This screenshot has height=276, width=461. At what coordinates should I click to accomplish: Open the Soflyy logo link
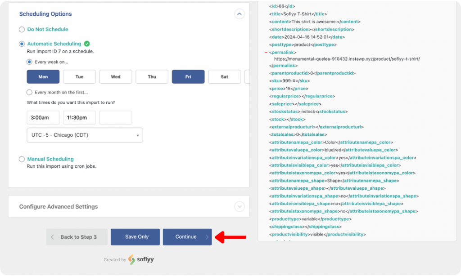coord(141,259)
